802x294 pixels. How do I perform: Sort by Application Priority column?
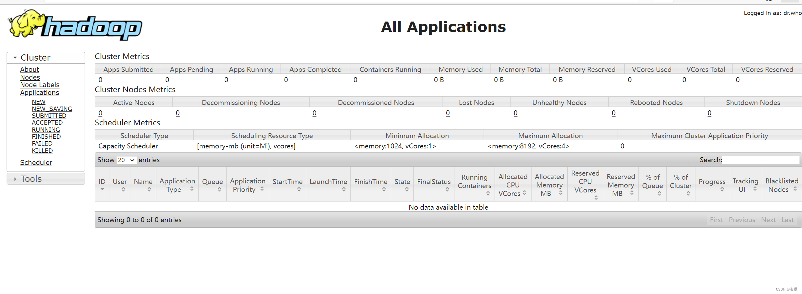pyautogui.click(x=248, y=184)
